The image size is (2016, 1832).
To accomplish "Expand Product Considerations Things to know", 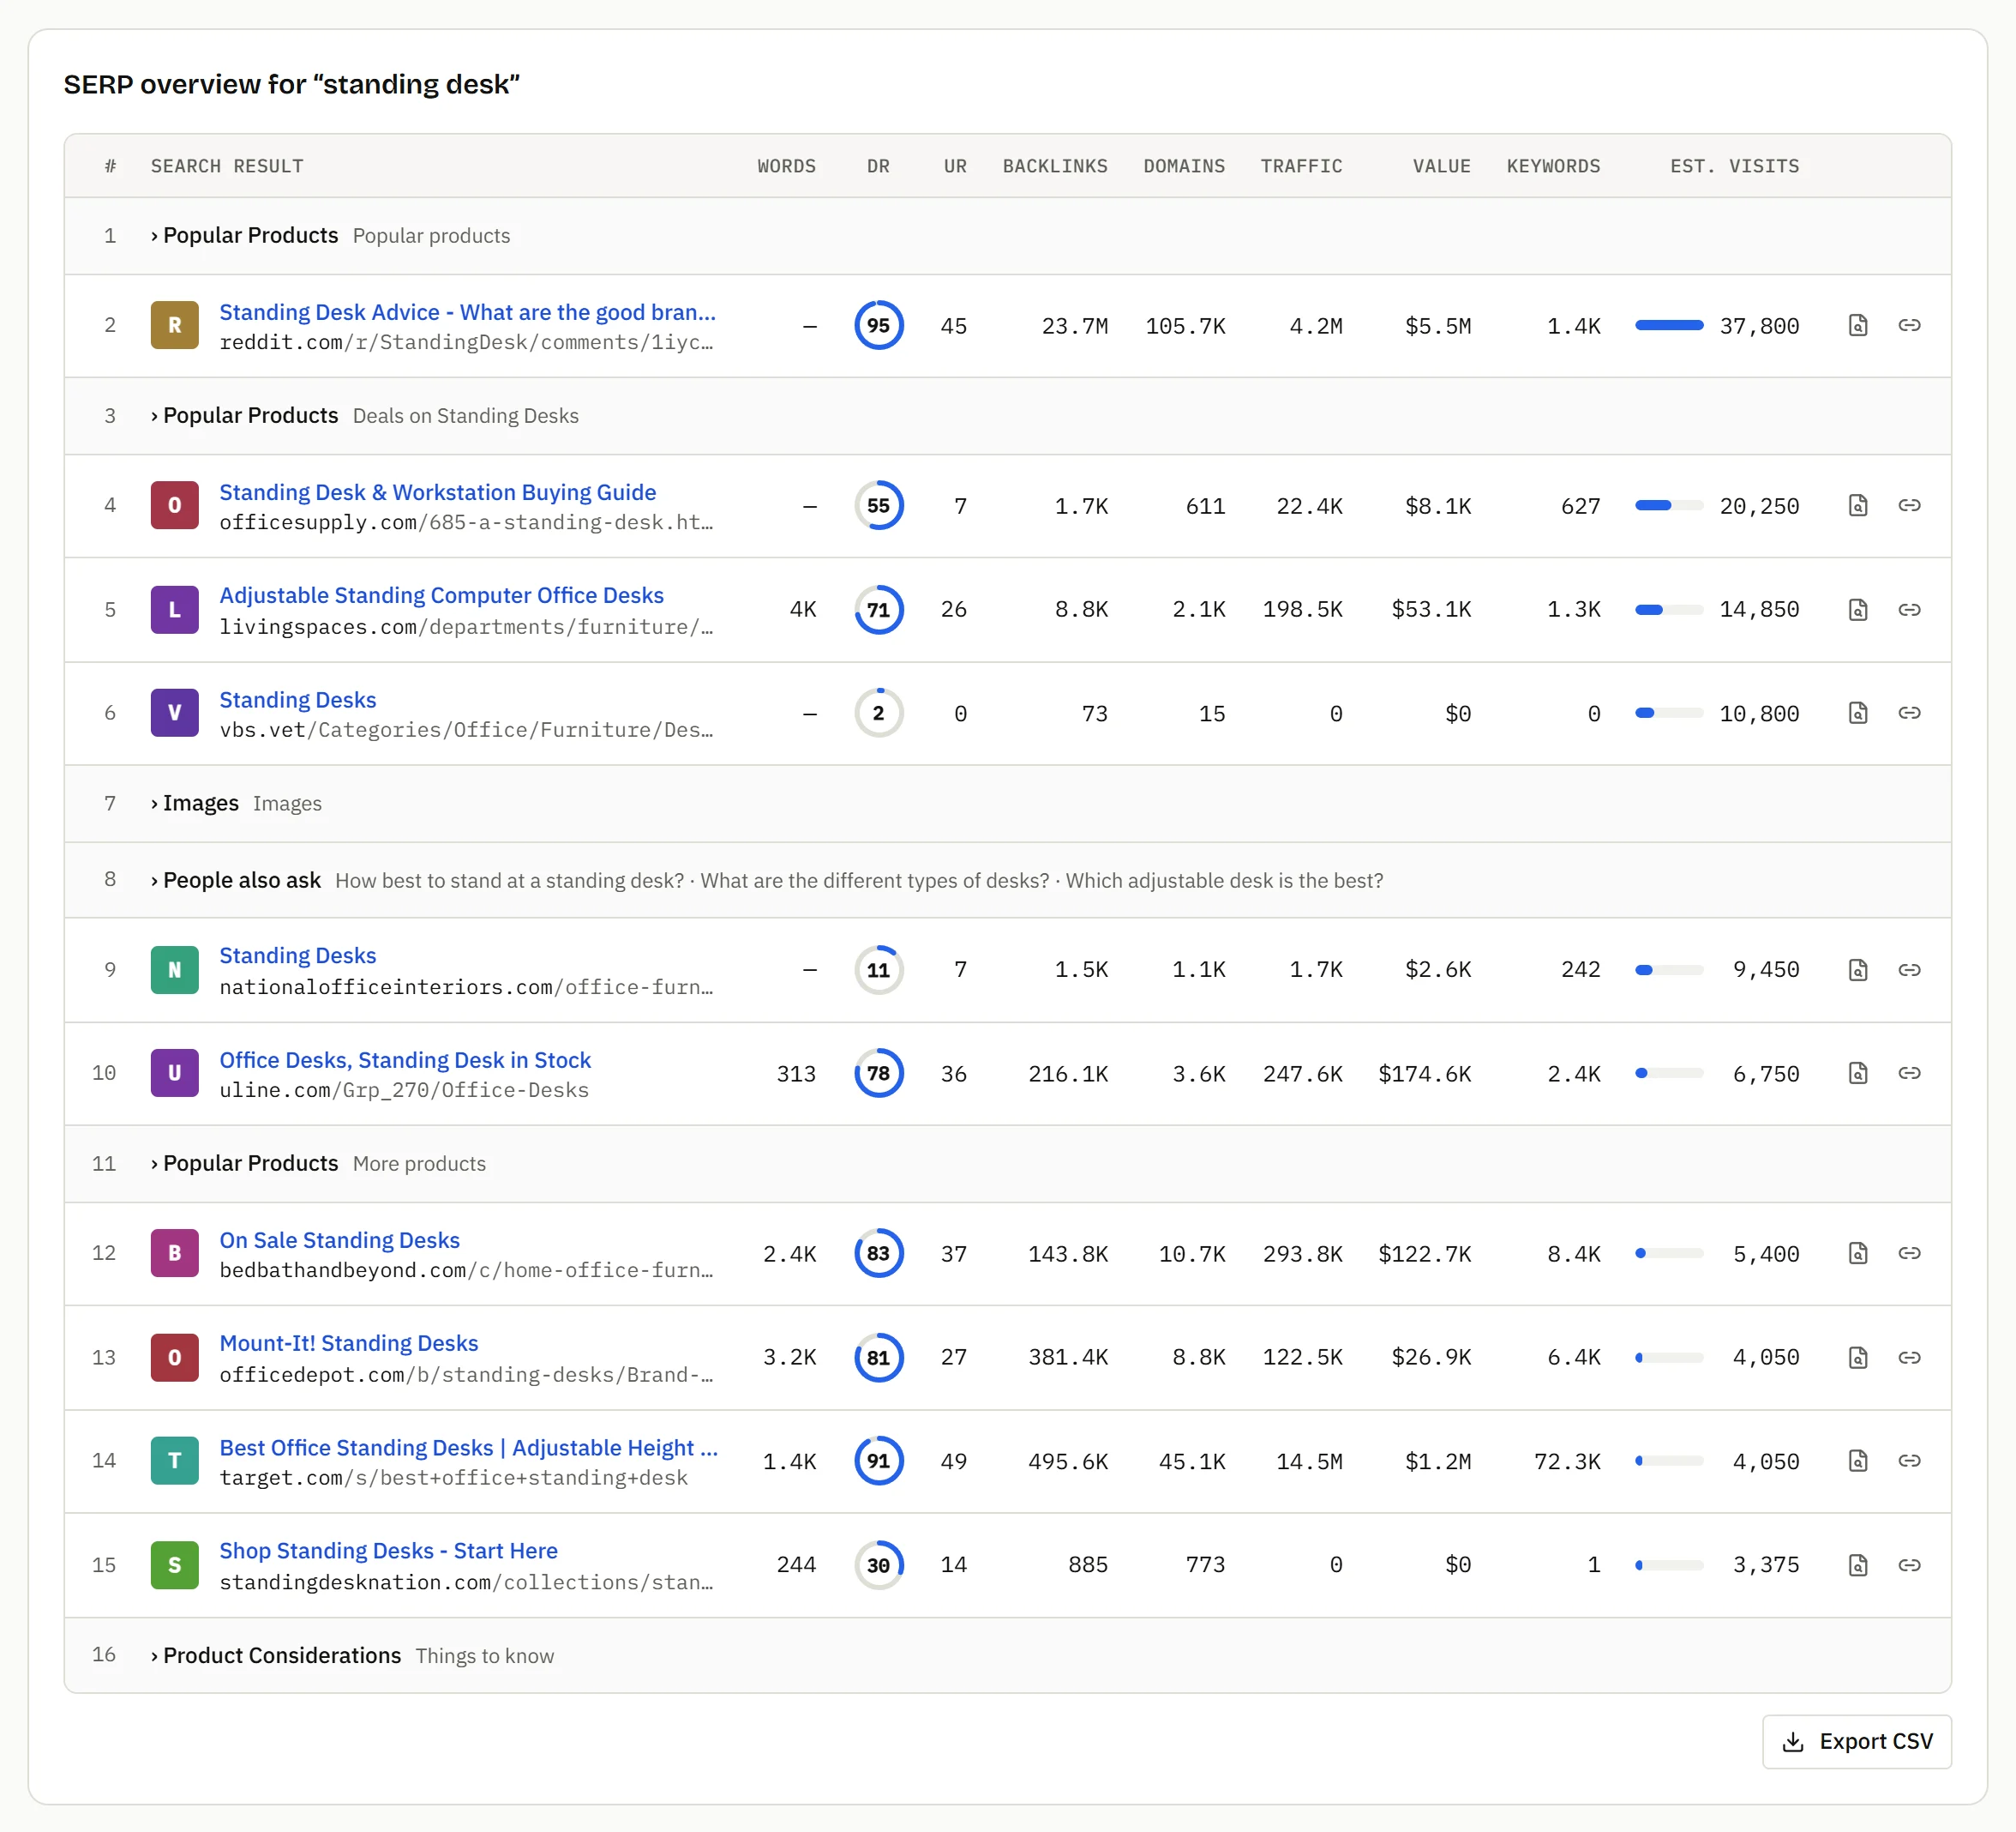I will tap(1007, 1655).
